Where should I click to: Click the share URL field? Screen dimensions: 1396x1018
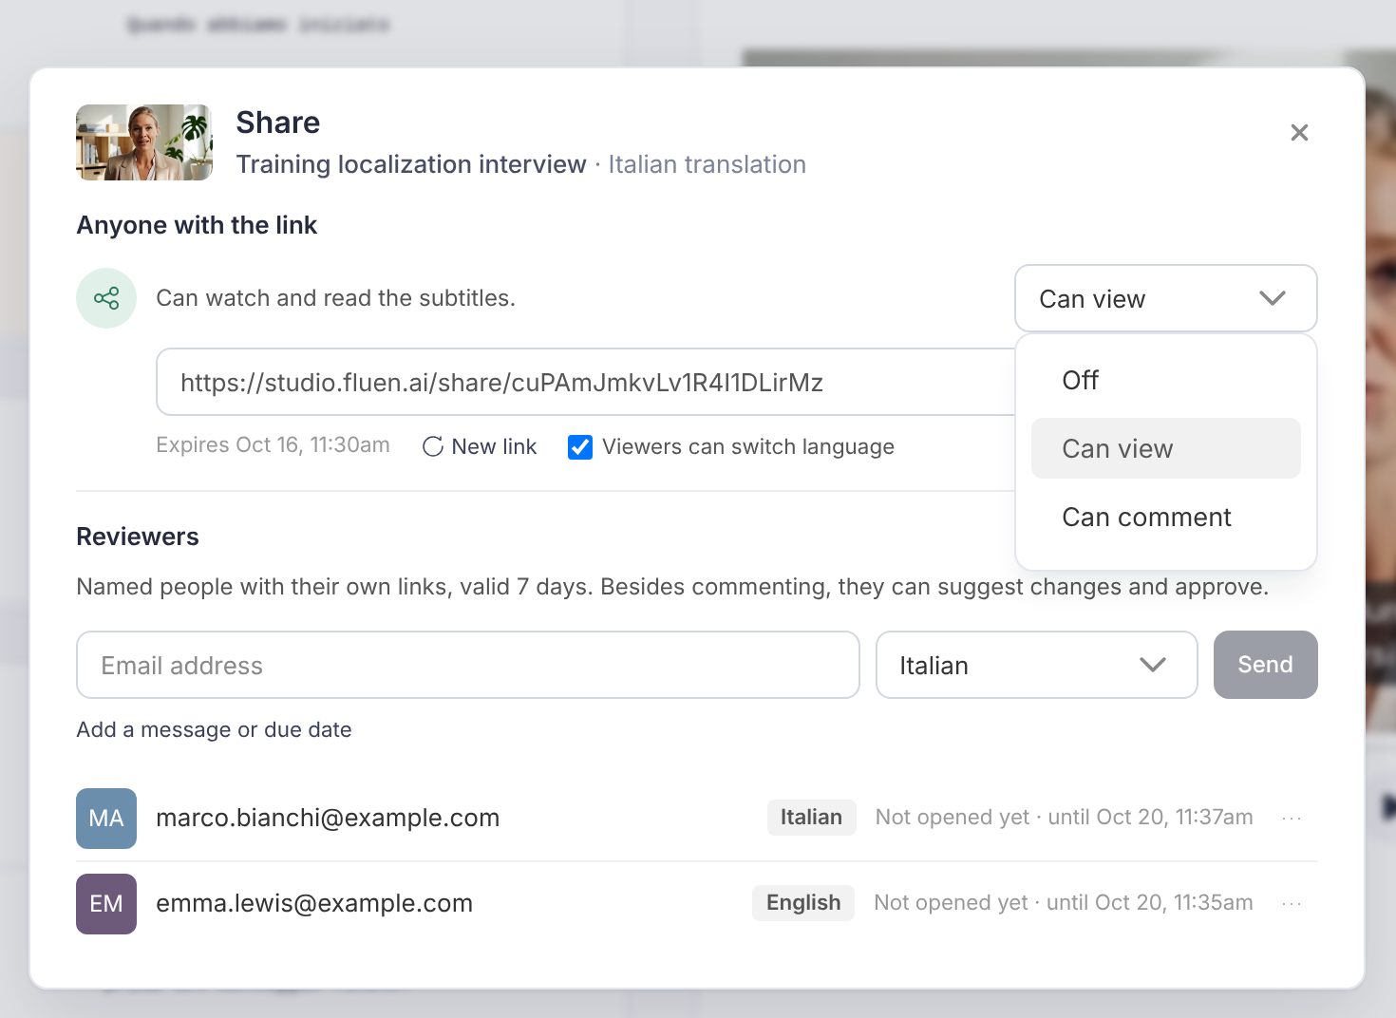(x=585, y=382)
